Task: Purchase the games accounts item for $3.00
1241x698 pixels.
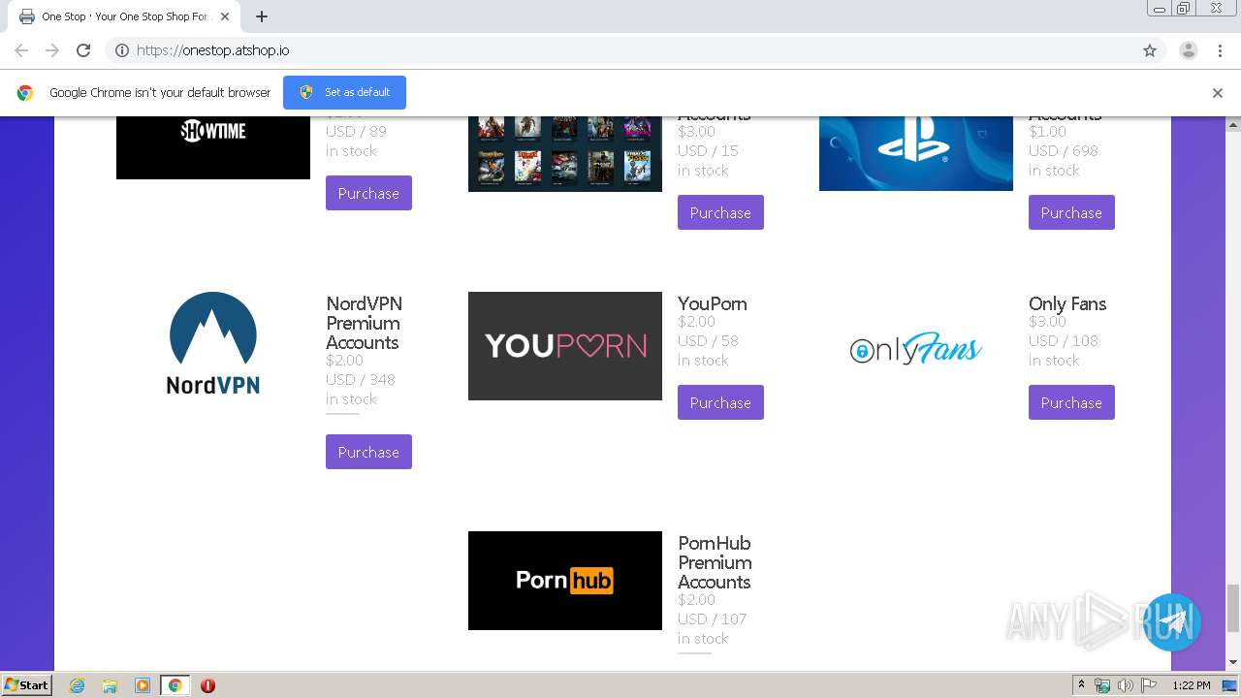Action: [720, 212]
